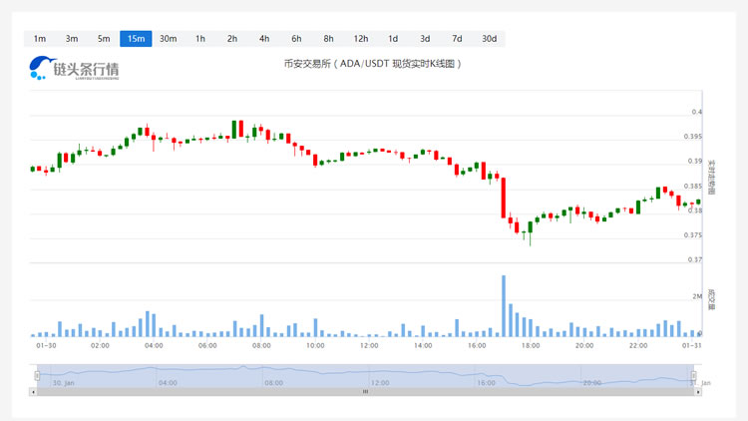This screenshot has height=421, width=748.
Task: Click the 22:00 time axis label
Action: click(638, 345)
